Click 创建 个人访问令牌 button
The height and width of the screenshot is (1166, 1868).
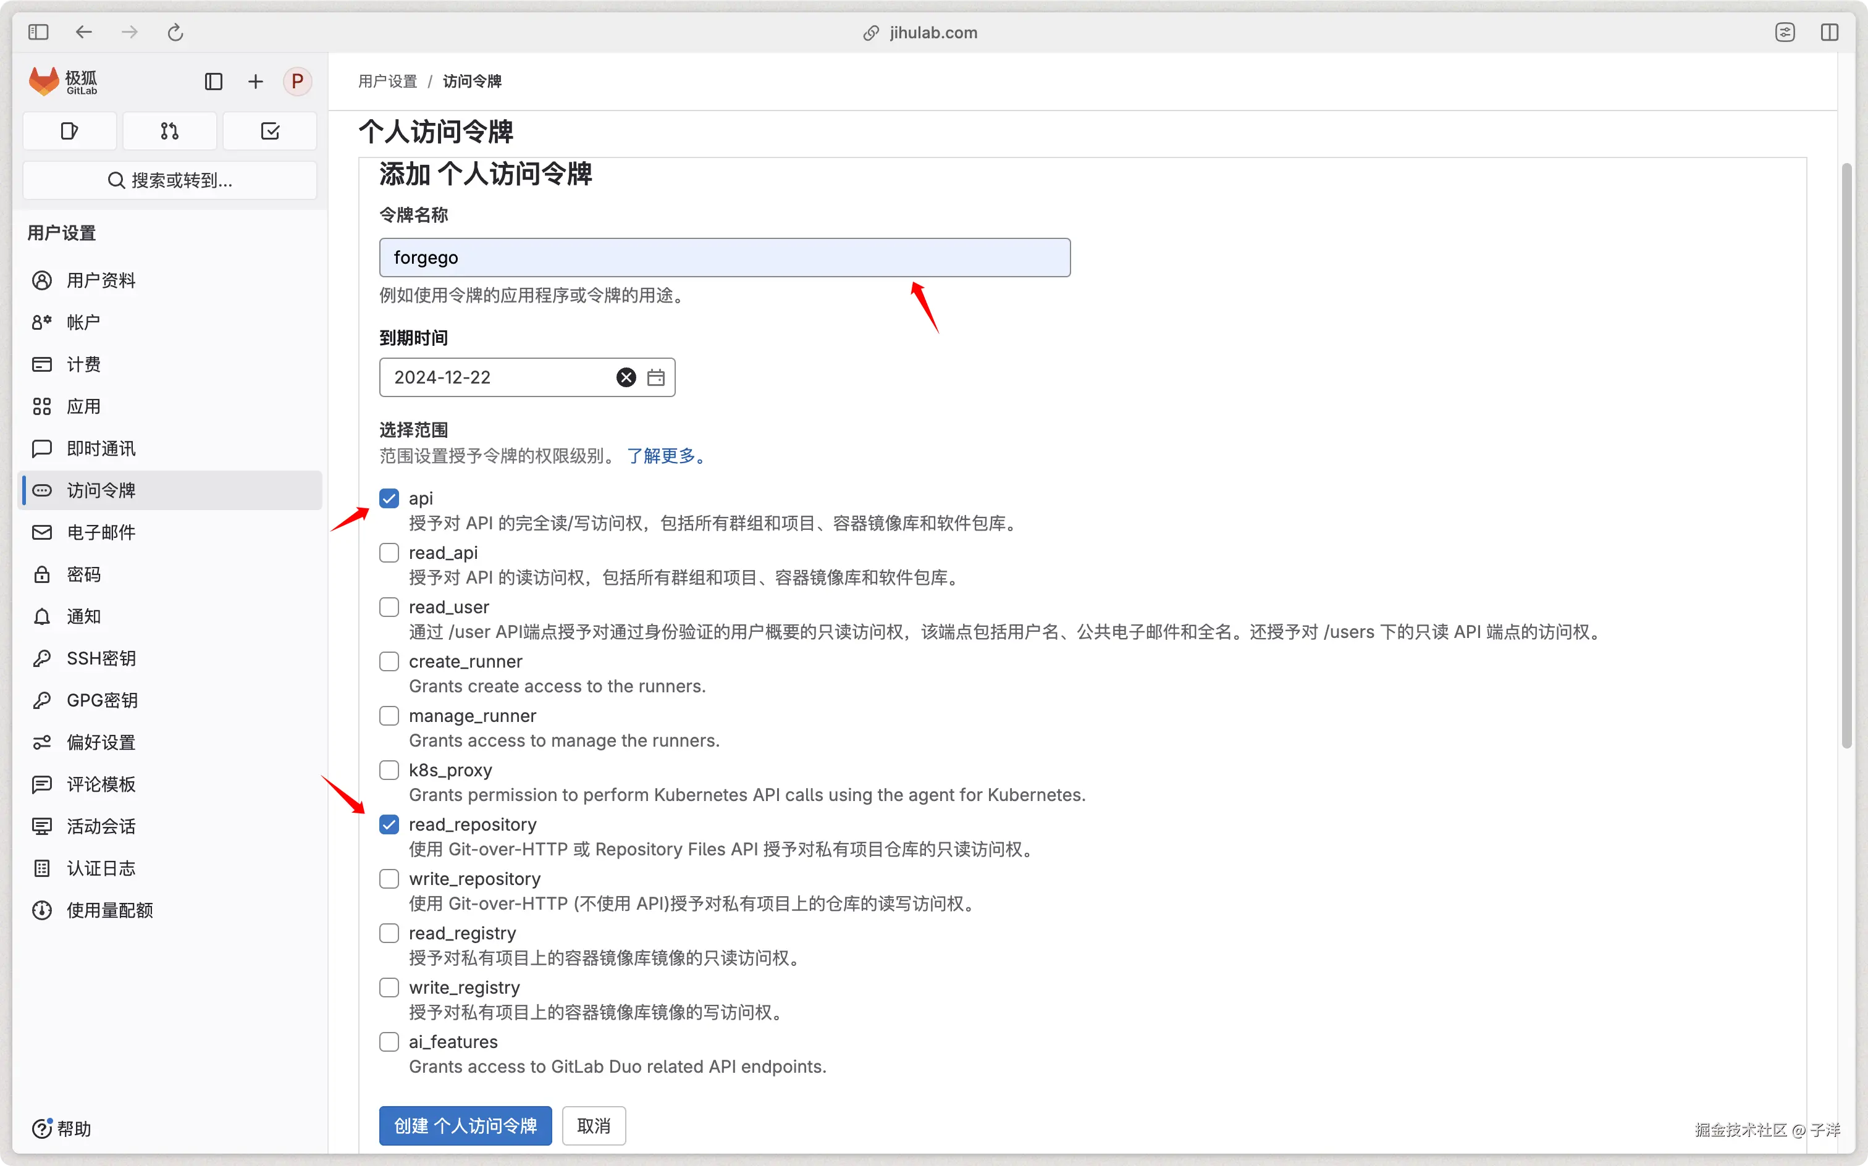tap(465, 1126)
